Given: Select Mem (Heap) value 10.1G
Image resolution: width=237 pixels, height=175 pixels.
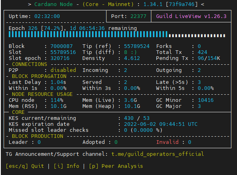Looking at the screenshot, I should [132, 106].
